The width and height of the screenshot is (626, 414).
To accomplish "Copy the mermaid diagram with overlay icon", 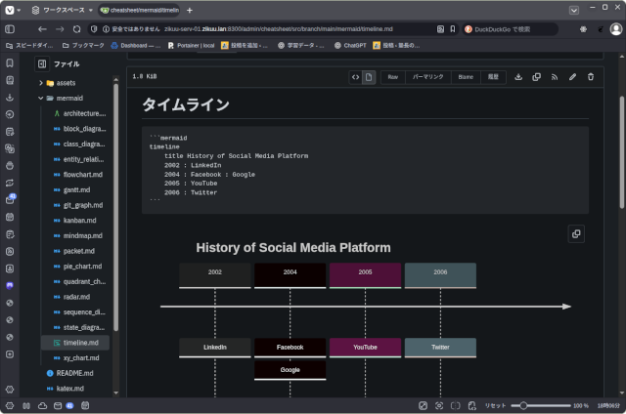I will [x=575, y=233].
